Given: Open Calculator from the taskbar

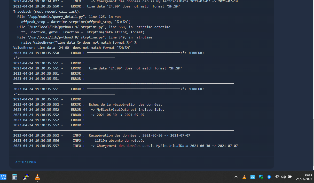Looking at the screenshot, I should pos(14,177).
